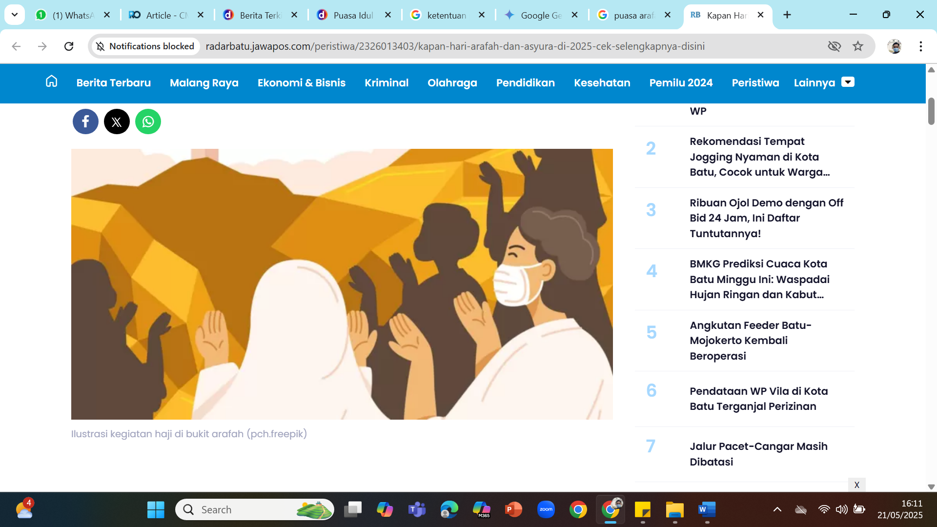Click the home icon in the site navigation
The width and height of the screenshot is (937, 527).
[x=51, y=82]
